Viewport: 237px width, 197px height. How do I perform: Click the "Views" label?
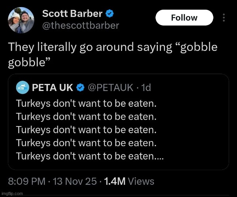coord(141,181)
